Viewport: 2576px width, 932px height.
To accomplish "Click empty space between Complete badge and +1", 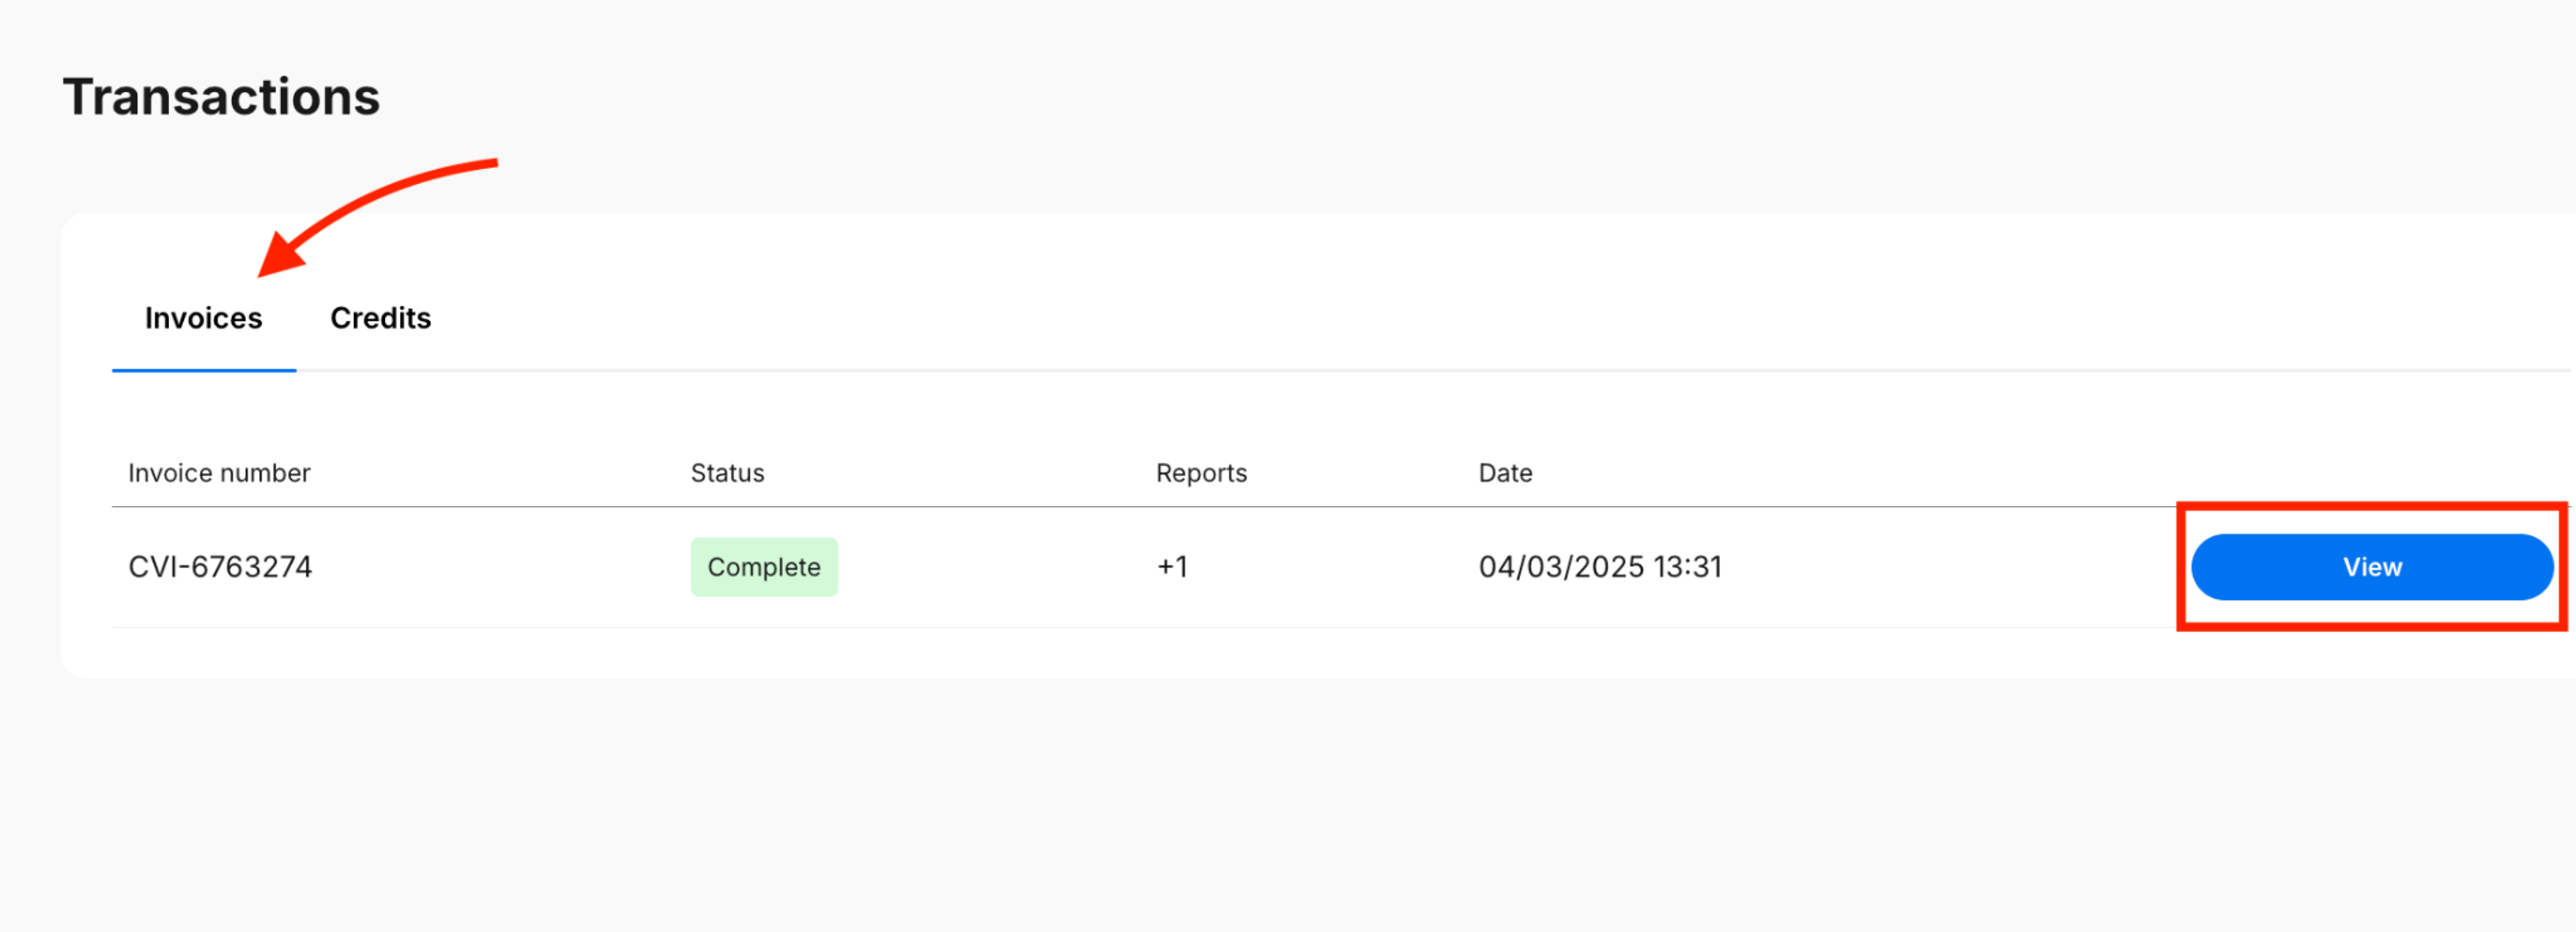I will 996,567.
